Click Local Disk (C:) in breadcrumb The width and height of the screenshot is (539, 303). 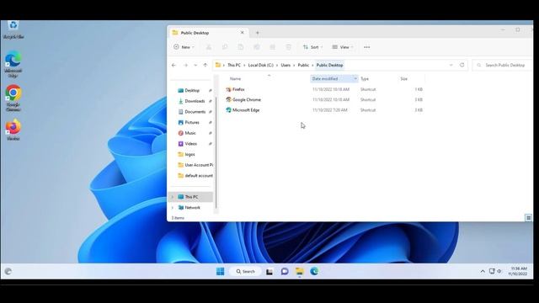(x=260, y=65)
